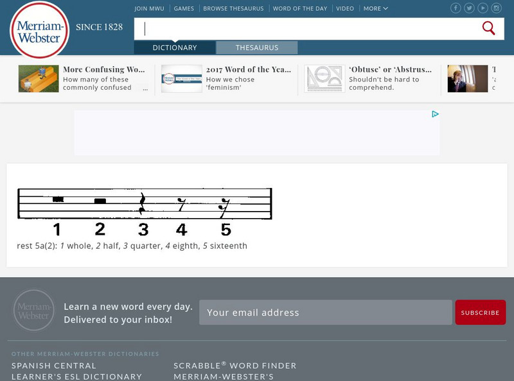Select the Dictionary tab
This screenshot has height=381, width=514.
point(173,47)
